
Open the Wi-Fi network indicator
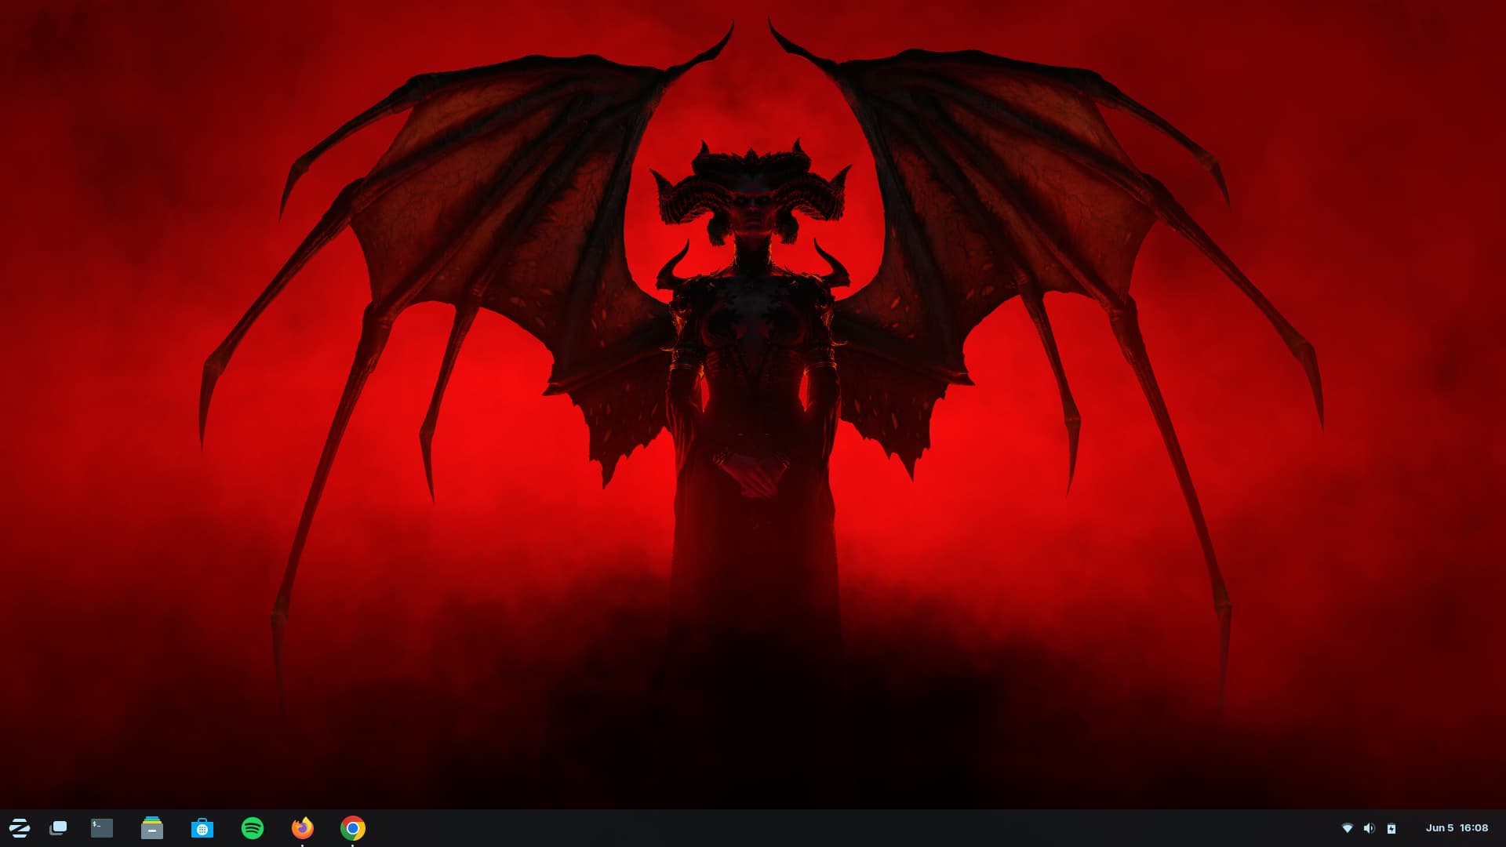tap(1348, 828)
